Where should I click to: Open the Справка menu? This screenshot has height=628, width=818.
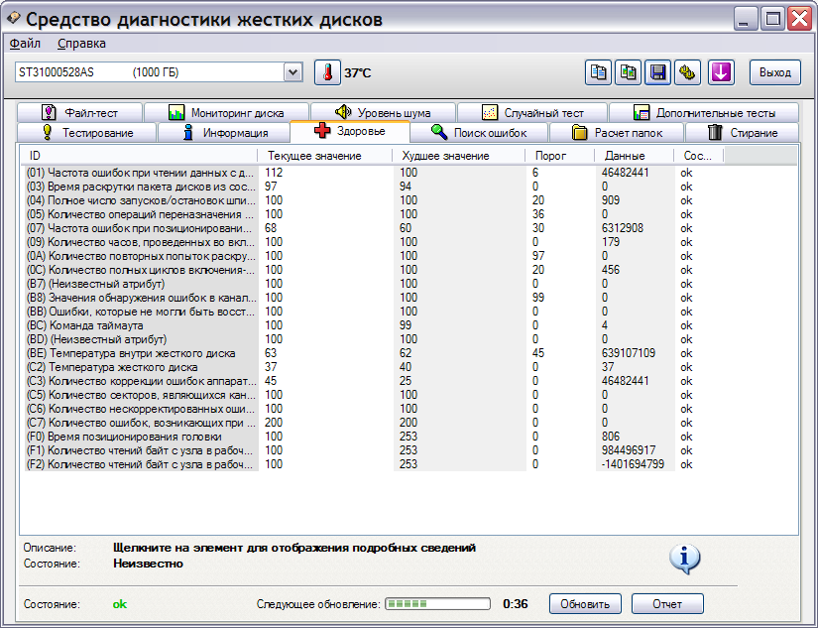[81, 44]
